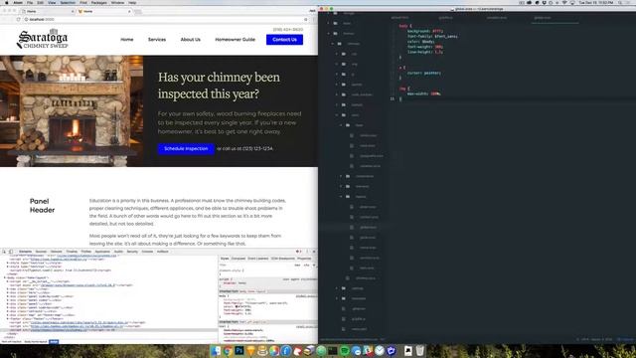
Task: Select the highlighted script row in DOM tree
Action: pyautogui.click(x=108, y=330)
